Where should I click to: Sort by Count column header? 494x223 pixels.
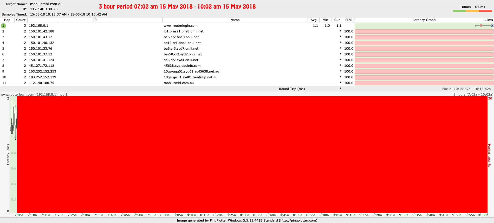point(21,20)
